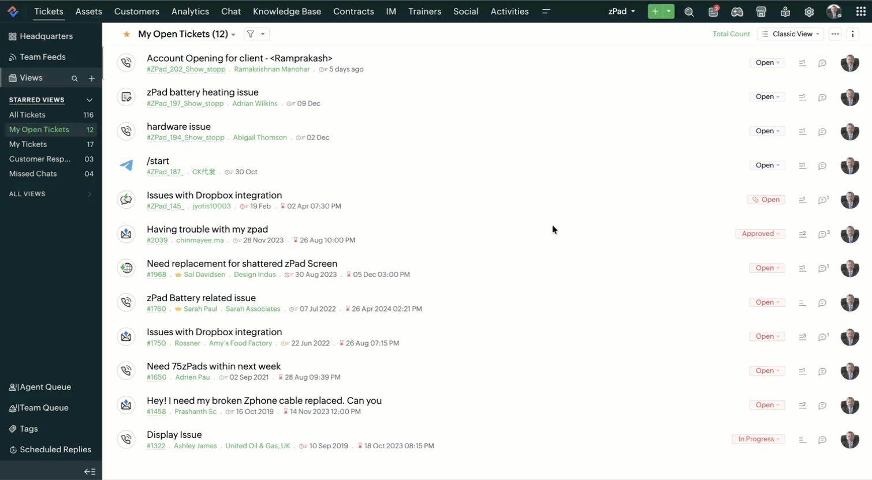Open zPad department dropdown
This screenshot has width=872, height=480.
coord(621,11)
